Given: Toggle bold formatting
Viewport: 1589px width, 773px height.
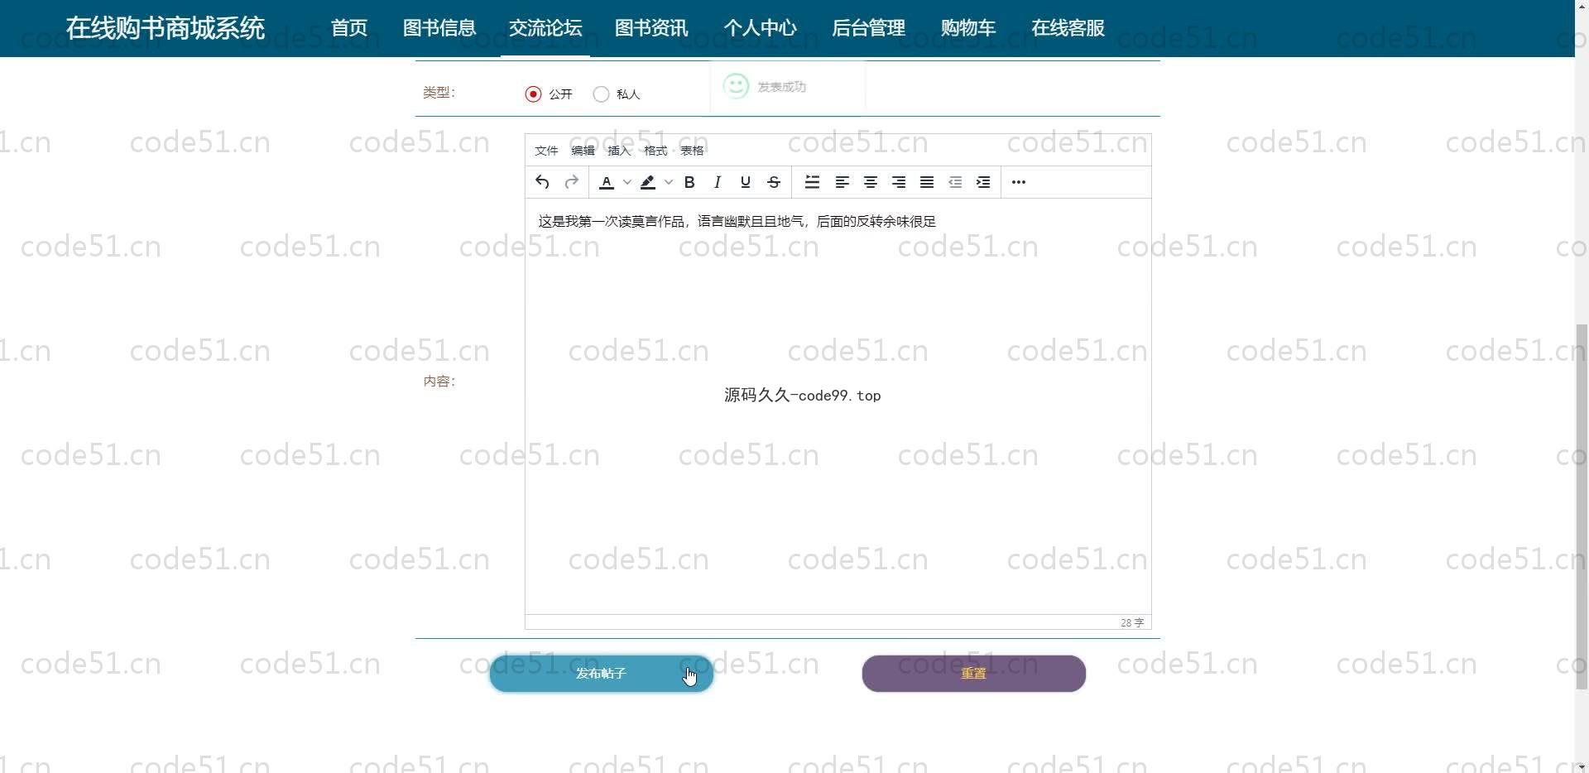Looking at the screenshot, I should [689, 182].
